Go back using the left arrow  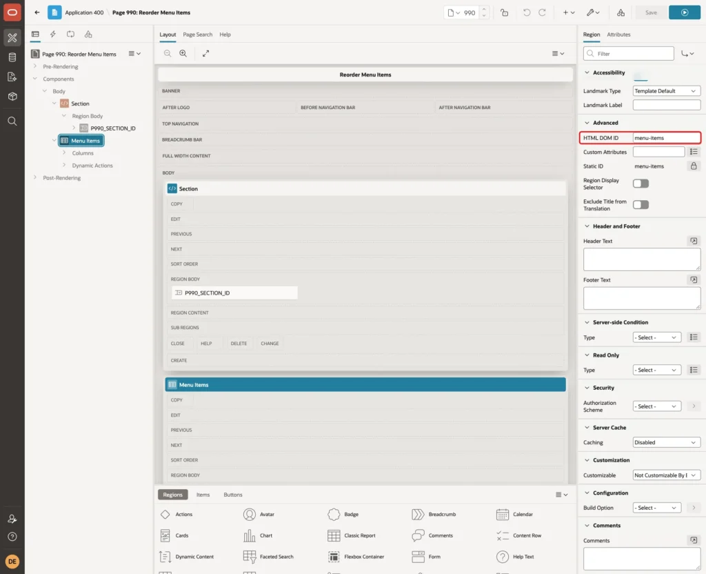(37, 12)
